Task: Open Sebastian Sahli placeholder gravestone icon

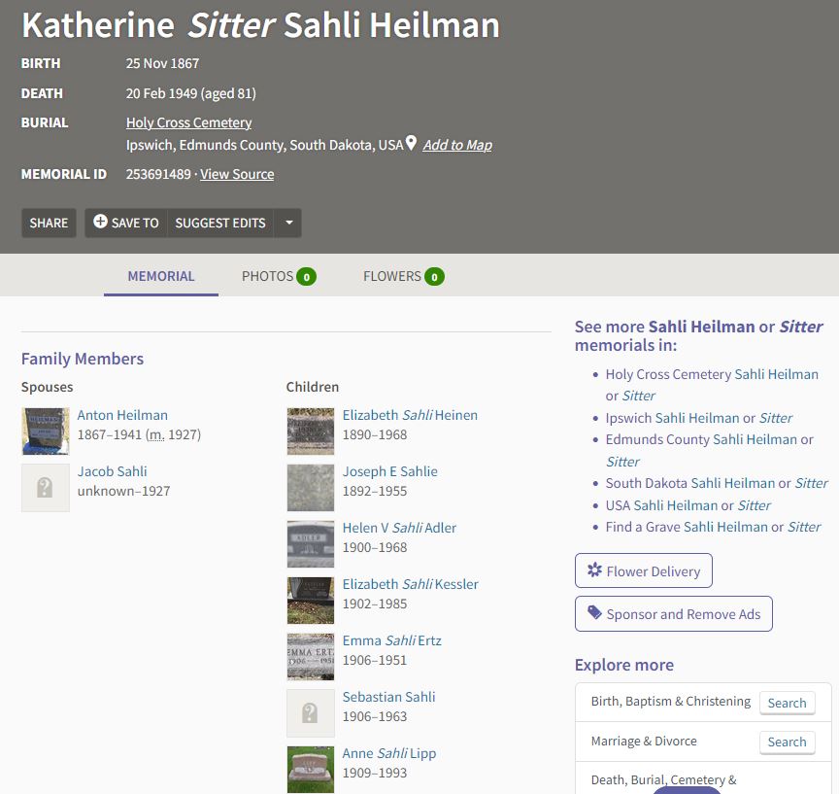Action: (311, 713)
